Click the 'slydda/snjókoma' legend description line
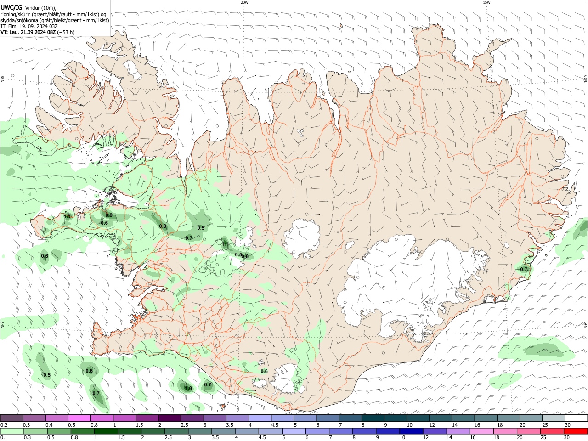The image size is (588, 441). pyautogui.click(x=55, y=20)
